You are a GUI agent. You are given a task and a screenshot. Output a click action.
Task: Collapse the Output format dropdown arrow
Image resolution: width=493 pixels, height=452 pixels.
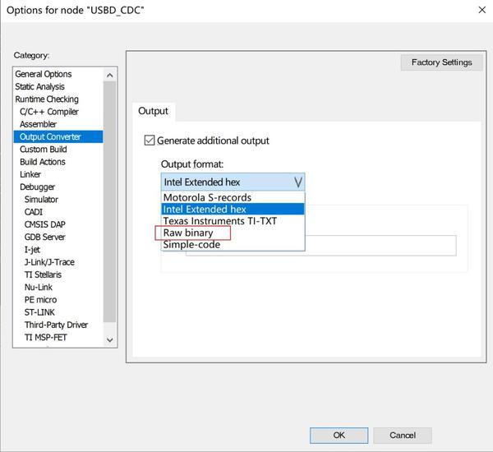[297, 182]
